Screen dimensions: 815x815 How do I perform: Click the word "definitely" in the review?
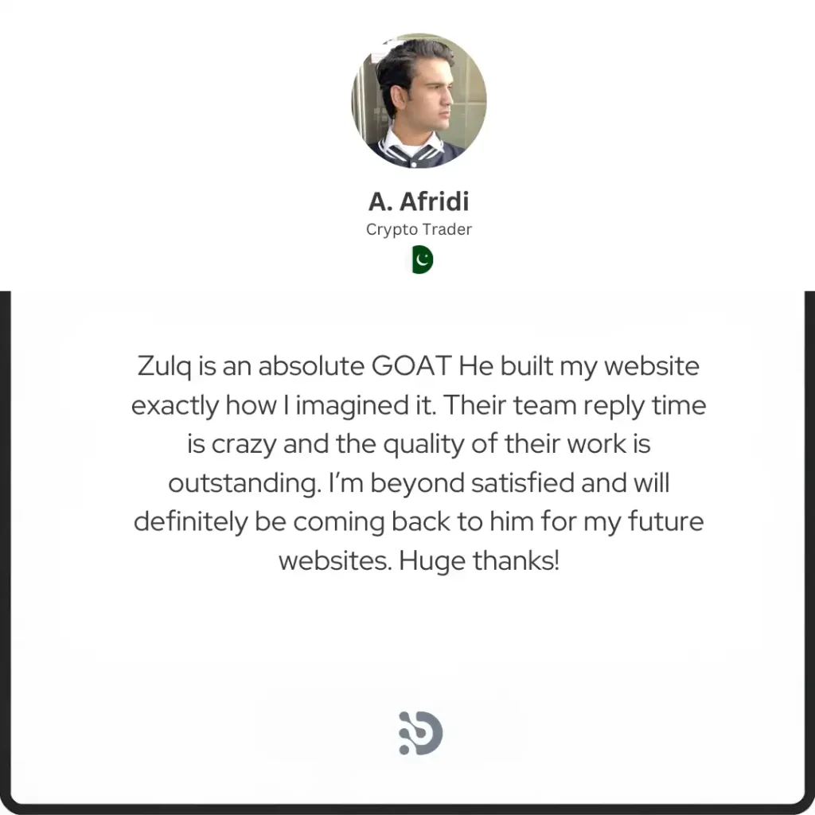coord(191,522)
